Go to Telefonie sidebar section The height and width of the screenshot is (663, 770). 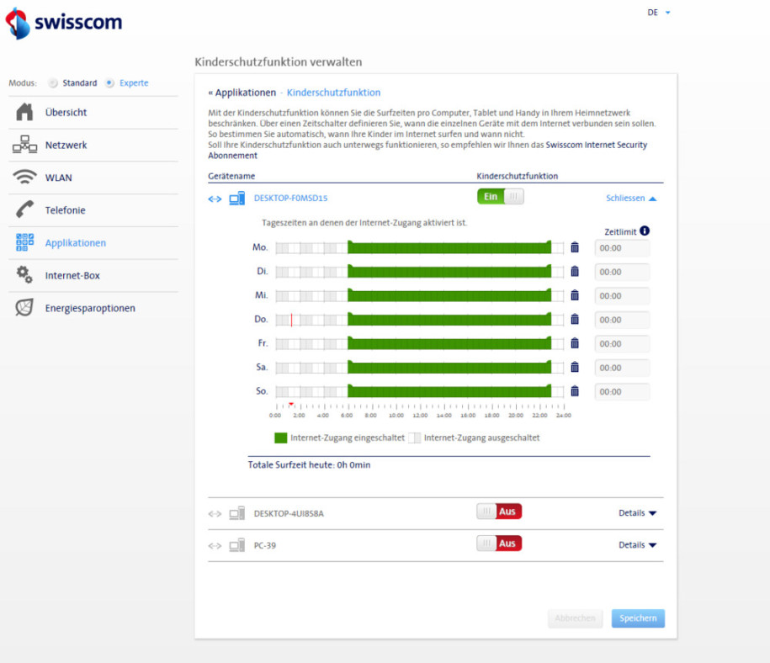coord(65,210)
